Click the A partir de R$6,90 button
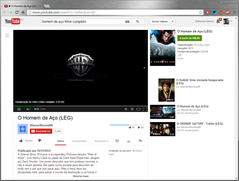Screen dimensions: 239x181 click(x=189, y=38)
